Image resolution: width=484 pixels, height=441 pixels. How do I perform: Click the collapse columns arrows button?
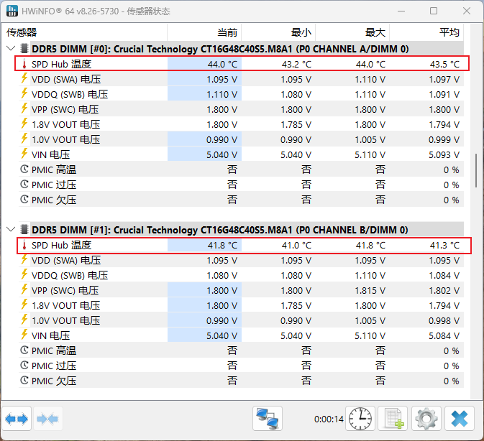point(48,418)
